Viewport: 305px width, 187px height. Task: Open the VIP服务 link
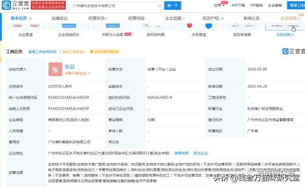(256, 6)
